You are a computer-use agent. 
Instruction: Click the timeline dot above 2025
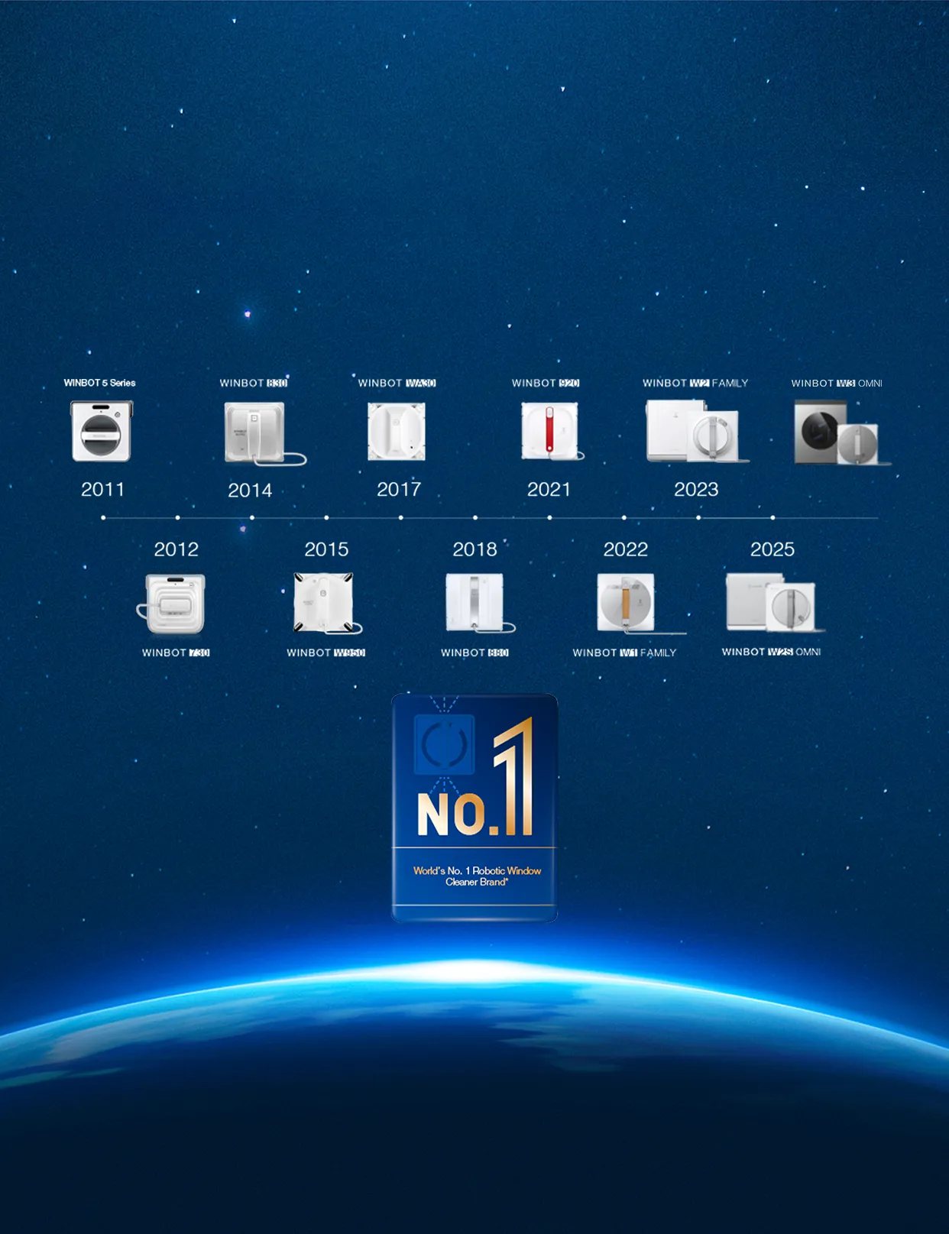773,518
